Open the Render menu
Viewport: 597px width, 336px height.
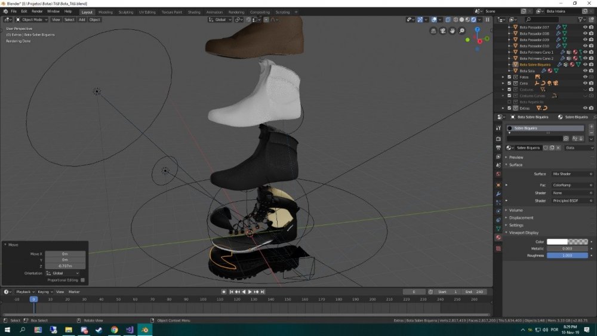click(37, 11)
